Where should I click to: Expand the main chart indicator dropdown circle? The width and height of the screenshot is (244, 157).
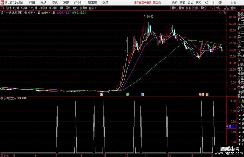[x=26, y=13]
